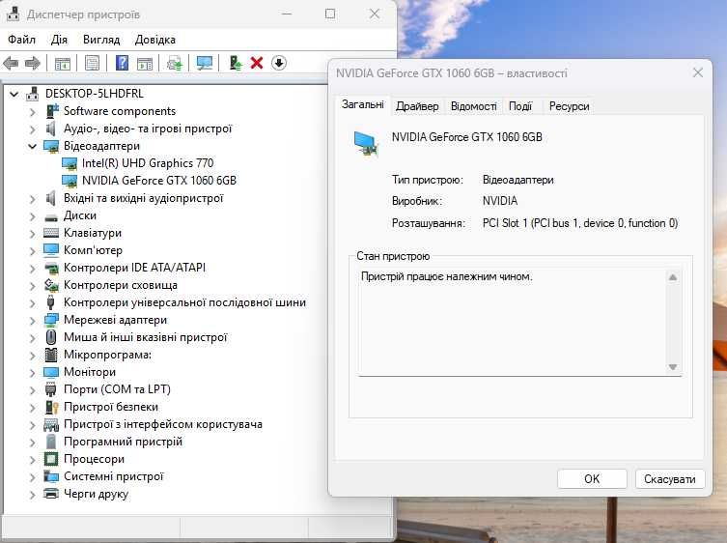Expand Аудіо-, відео- та ігрові пристрої

pyautogui.click(x=32, y=129)
